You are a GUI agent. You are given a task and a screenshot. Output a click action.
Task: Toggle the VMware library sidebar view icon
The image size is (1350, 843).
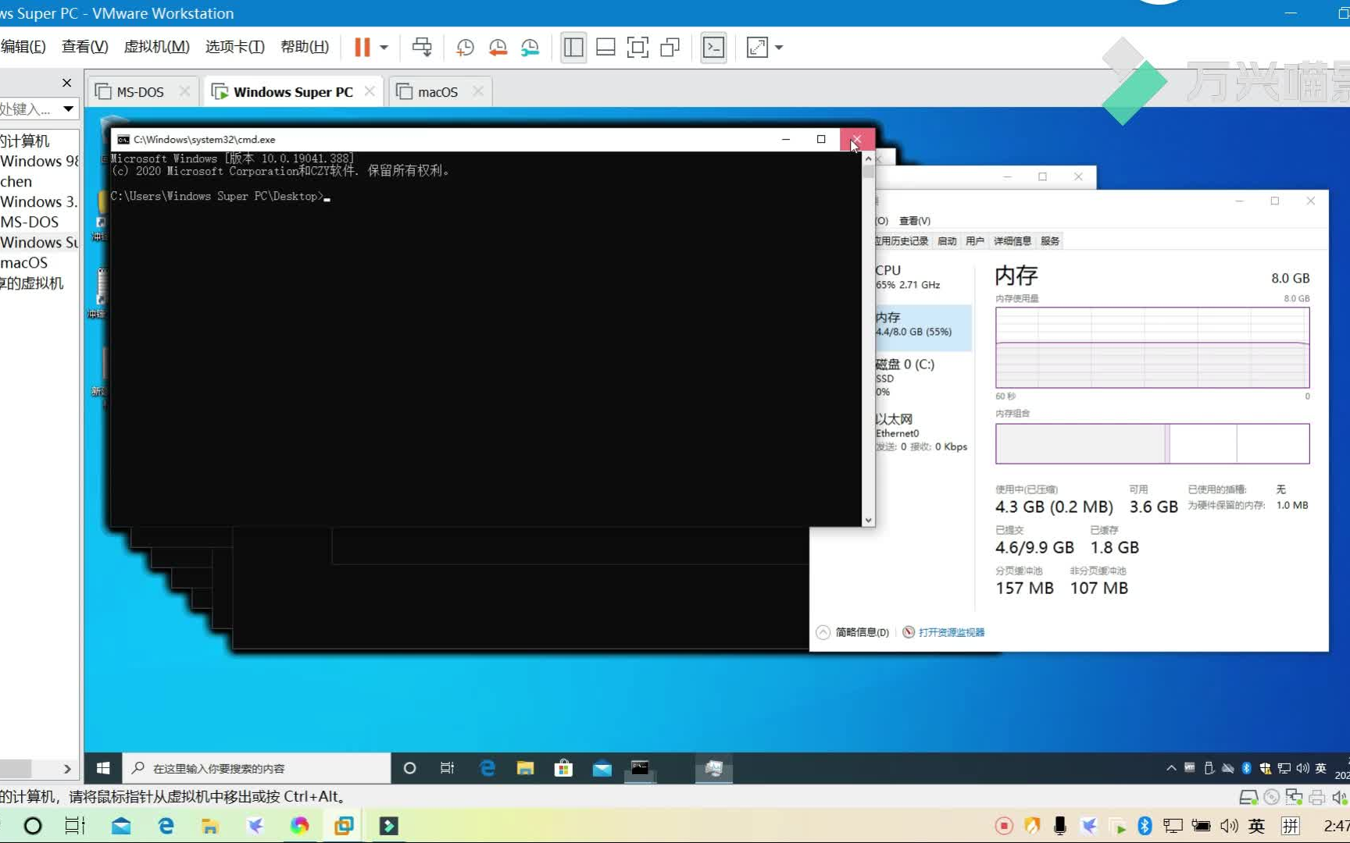(573, 48)
